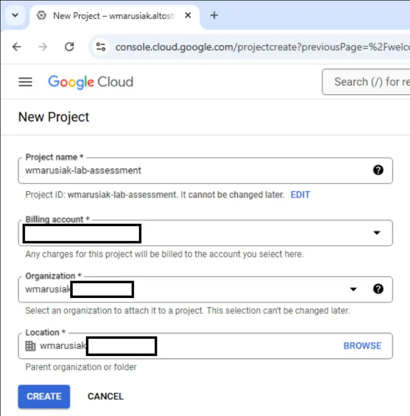Browse for a parent Location

362,346
